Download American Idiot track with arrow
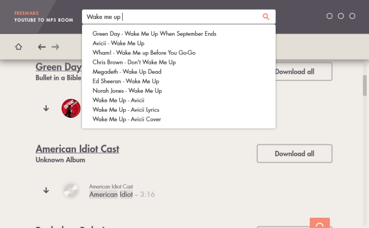This screenshot has width=369, height=228. 46,190
